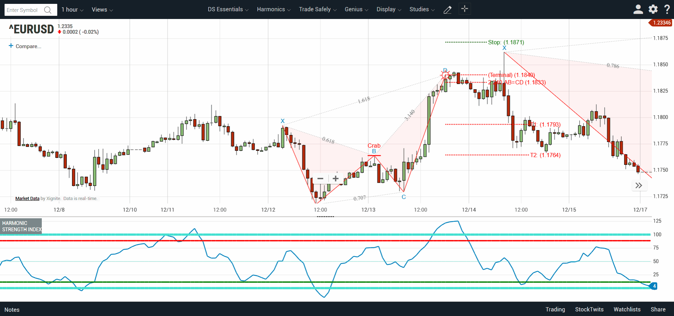Zoom out with the minus button
674x316 pixels.
(320, 179)
